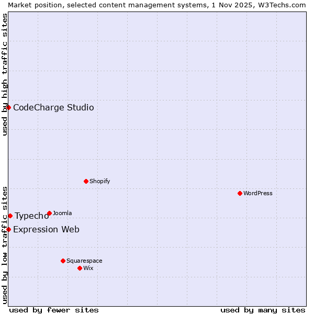314x314 pixels.
Task: Click the WordPress text label
Action: 257,193
